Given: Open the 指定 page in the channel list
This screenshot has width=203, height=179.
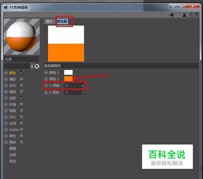Looking at the screenshot, I should tap(13, 161).
